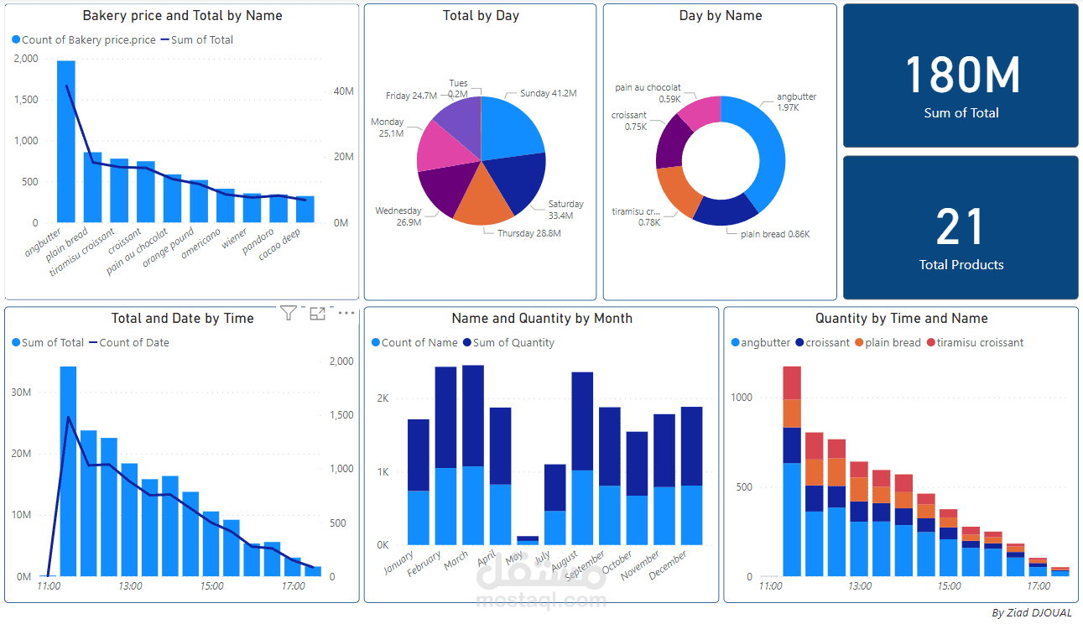Screen dimensions: 1083x624
Task: Click the By Ziad DJOUAL author credit
Action: (1034, 612)
